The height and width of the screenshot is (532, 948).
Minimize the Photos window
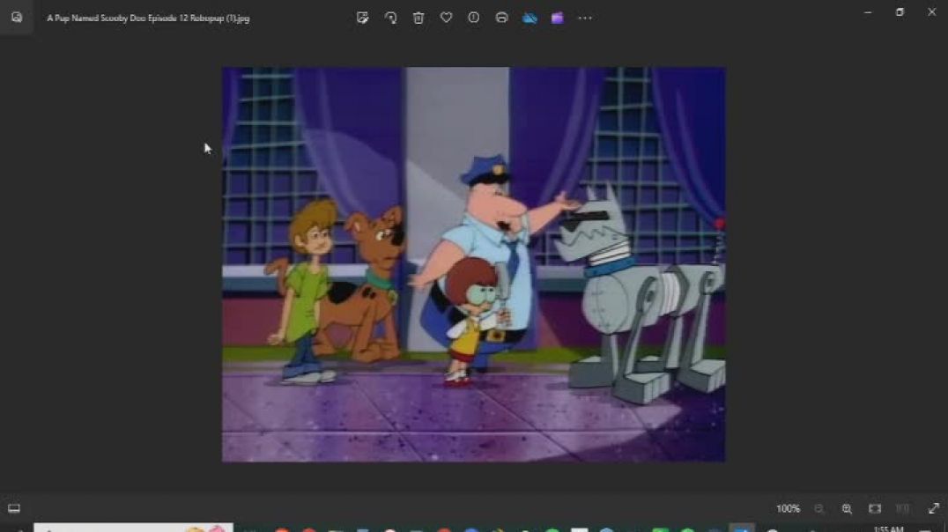click(x=868, y=12)
